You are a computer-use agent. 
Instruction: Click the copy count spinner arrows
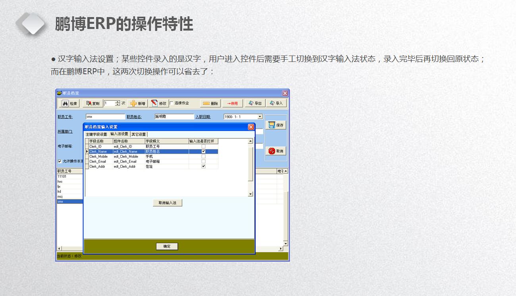[x=117, y=103]
